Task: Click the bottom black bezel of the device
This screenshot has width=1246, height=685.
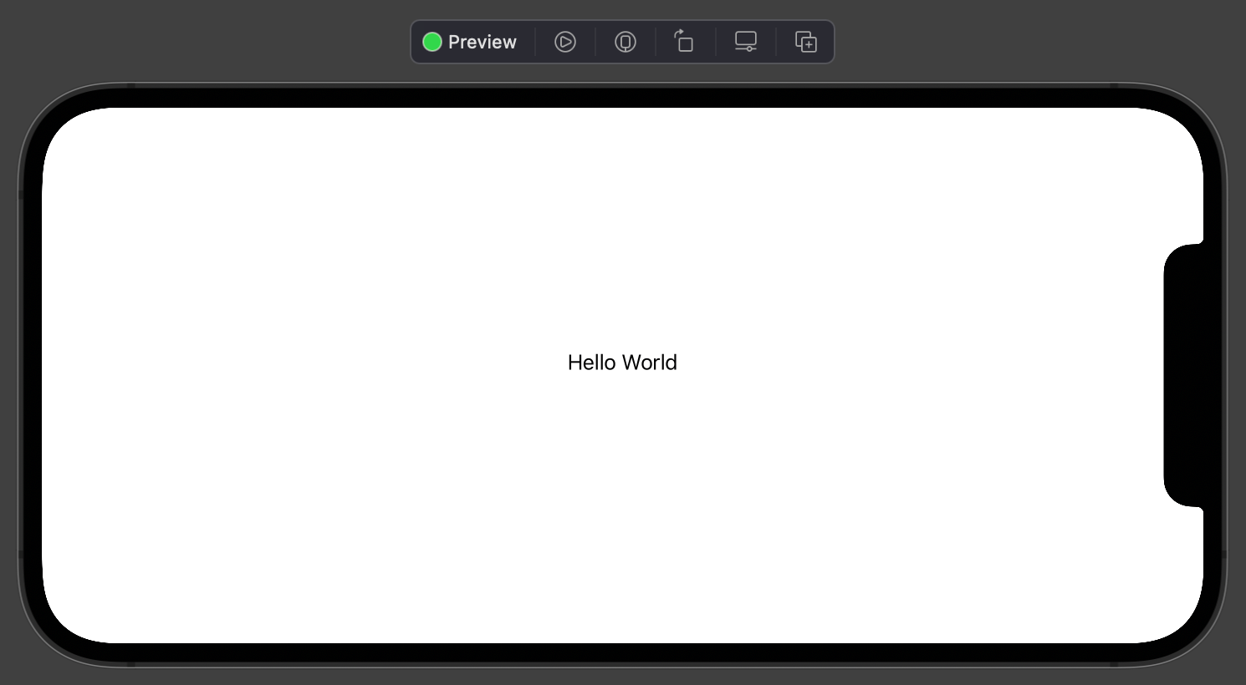Action: point(622,652)
